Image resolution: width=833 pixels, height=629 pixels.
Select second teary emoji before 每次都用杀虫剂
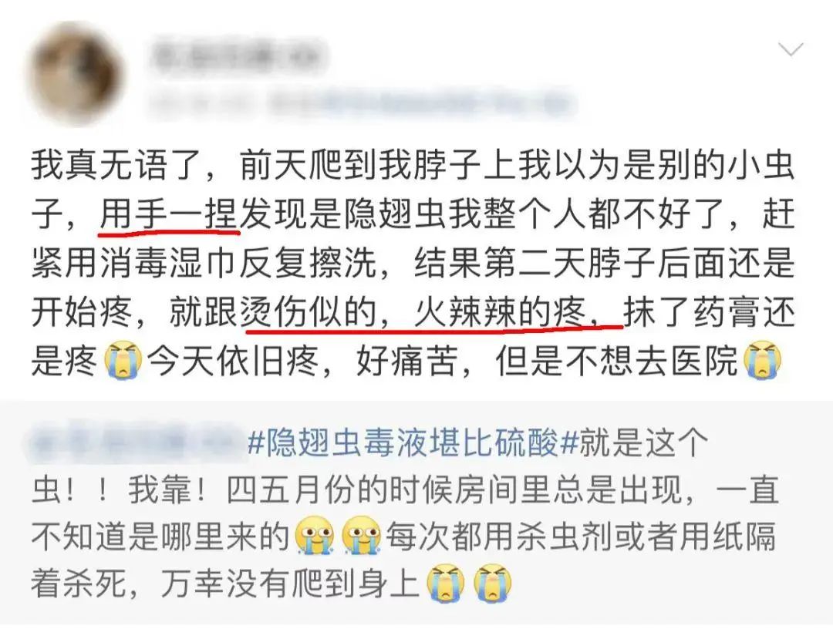click(361, 535)
